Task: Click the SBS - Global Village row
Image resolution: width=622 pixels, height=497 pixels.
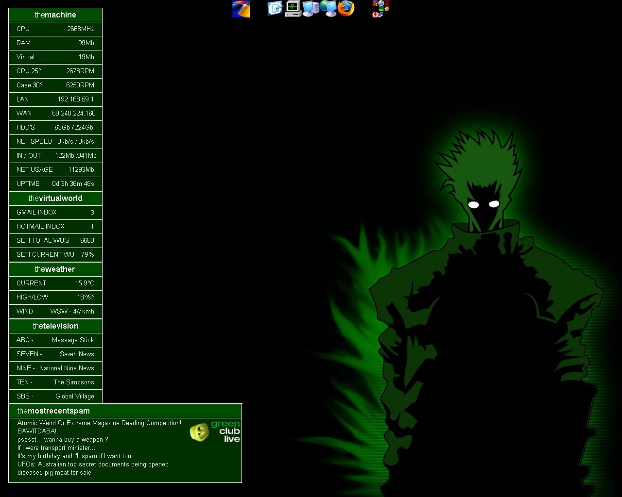Action: (x=55, y=397)
